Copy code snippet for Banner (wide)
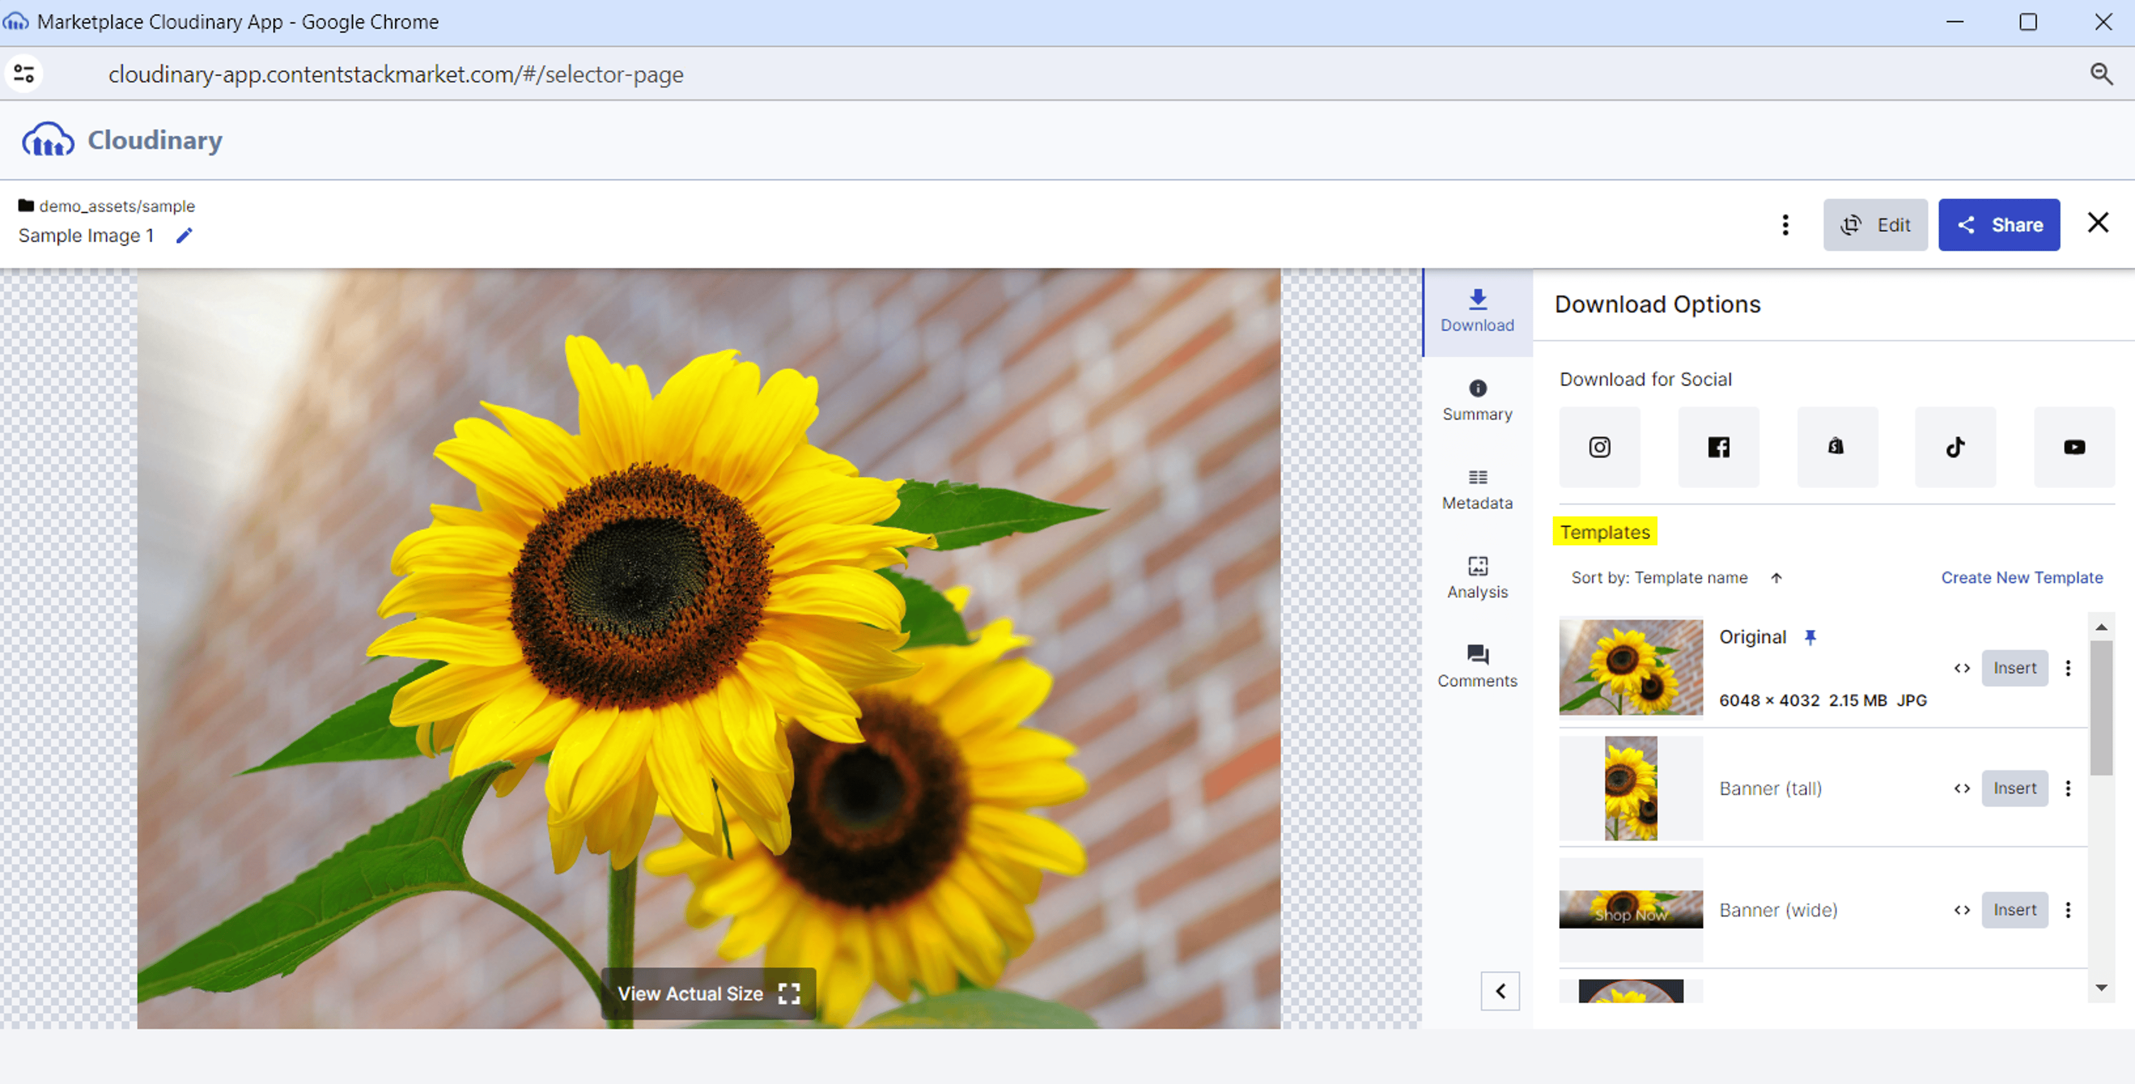 tap(1961, 910)
